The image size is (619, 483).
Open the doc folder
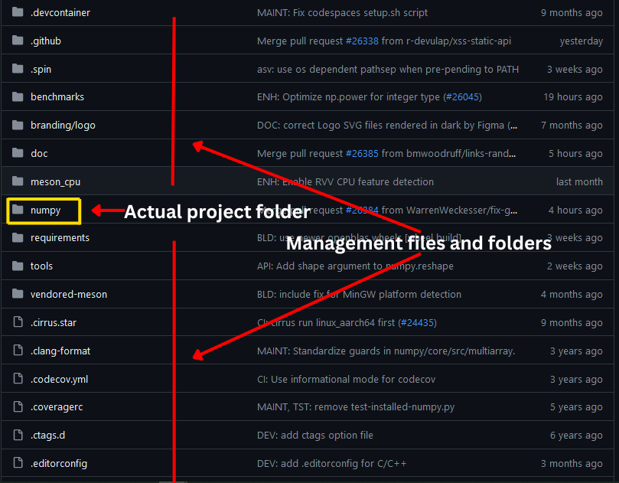[x=39, y=153]
